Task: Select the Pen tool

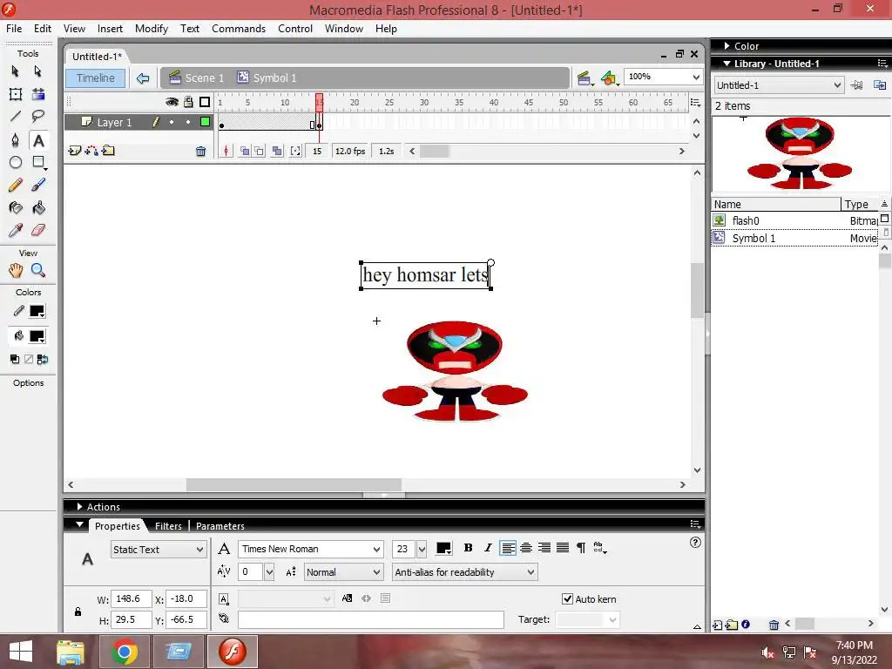Action: [x=16, y=140]
